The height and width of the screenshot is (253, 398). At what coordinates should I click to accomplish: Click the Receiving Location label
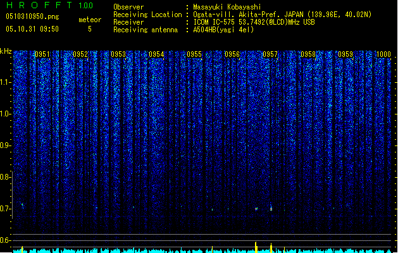(147, 15)
